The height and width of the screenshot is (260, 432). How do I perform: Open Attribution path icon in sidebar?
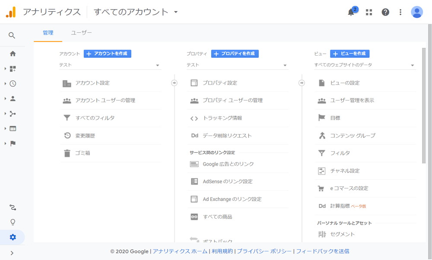13,207
